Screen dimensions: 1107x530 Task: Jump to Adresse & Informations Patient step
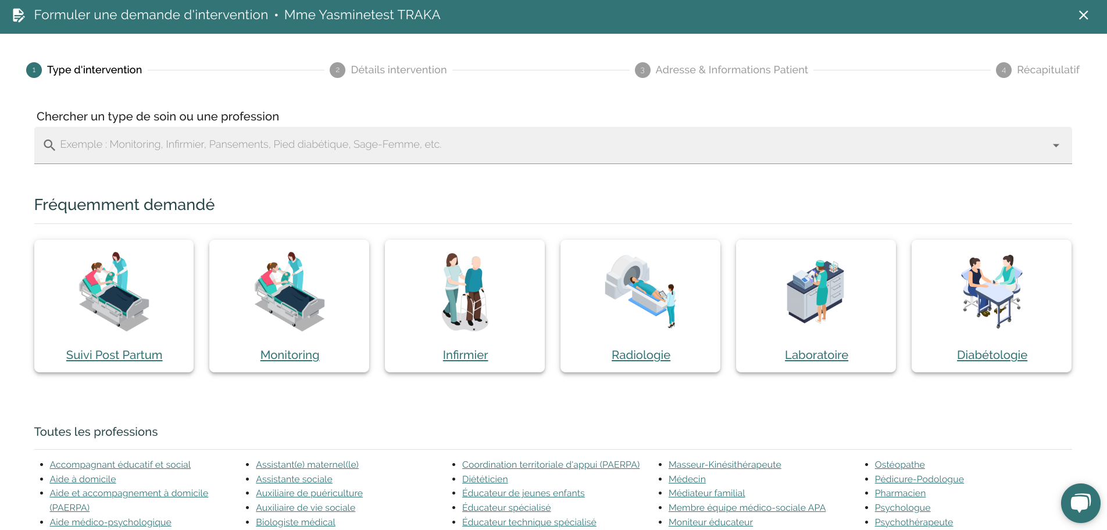coord(731,70)
